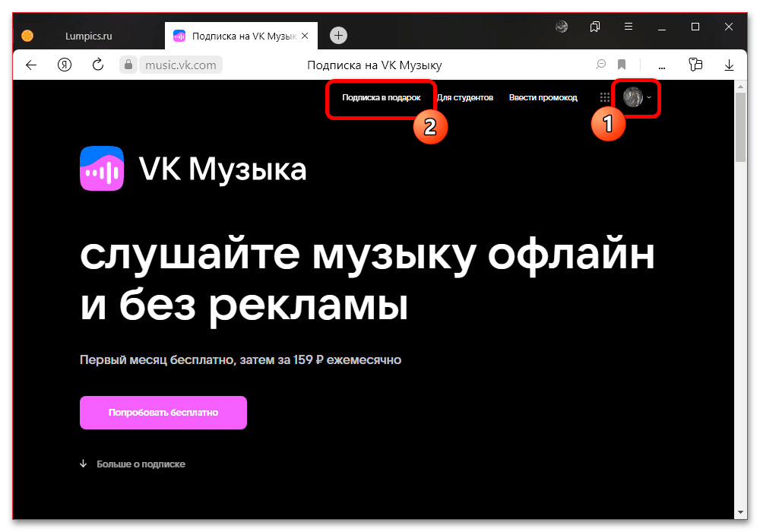Screen dimensions: 760x532
Task: Click the scrollbar up arrow
Action: 740,87
